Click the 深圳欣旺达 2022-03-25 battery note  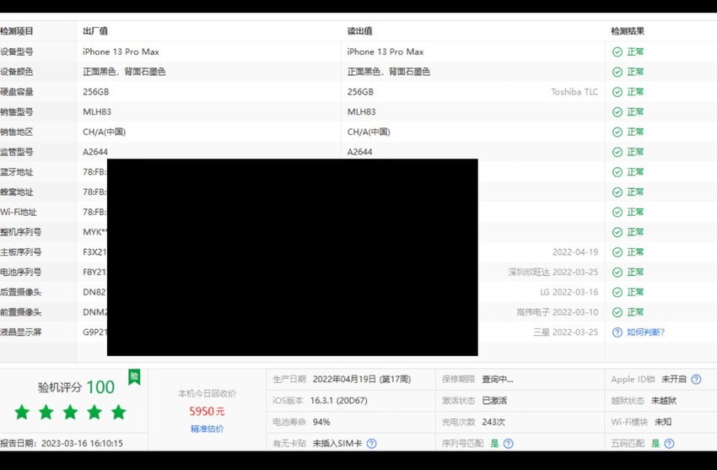click(553, 272)
